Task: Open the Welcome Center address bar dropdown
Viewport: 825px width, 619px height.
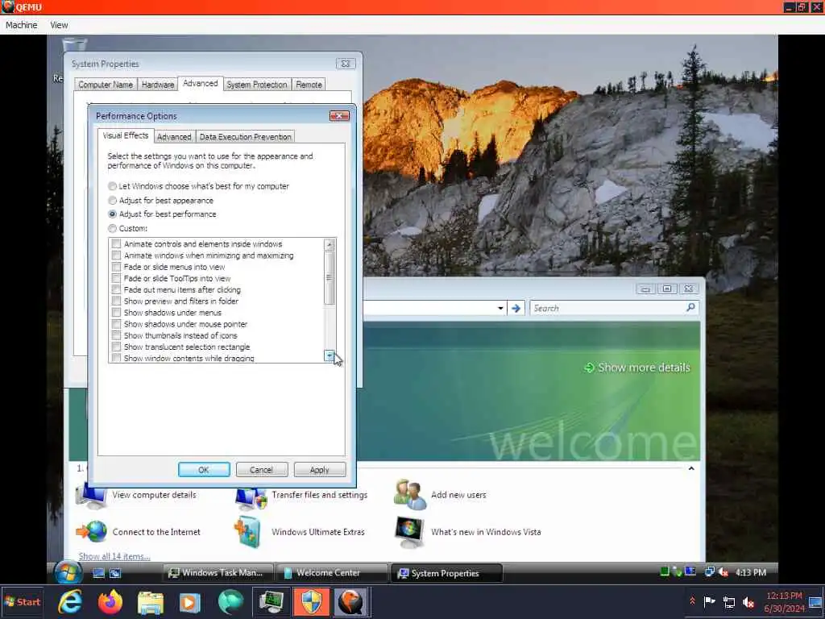Action: pyautogui.click(x=500, y=309)
